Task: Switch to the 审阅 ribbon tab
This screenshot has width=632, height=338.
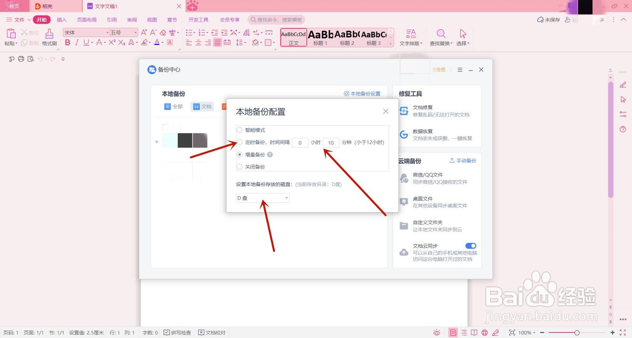Action: point(132,20)
